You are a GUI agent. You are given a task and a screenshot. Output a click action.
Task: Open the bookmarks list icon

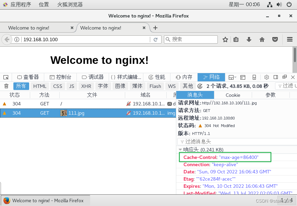[236, 39]
